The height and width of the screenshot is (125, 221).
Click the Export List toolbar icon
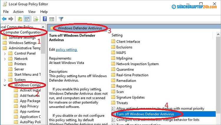tap(36, 19)
